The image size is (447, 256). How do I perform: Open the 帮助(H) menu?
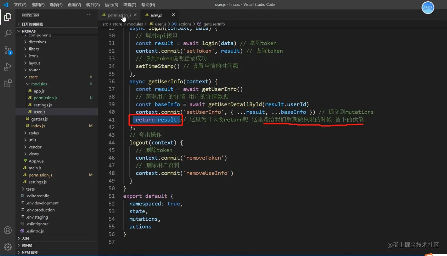148,5
